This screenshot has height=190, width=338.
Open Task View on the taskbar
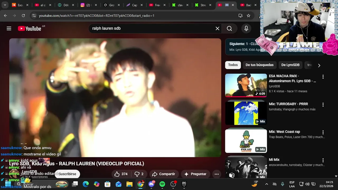75,184
